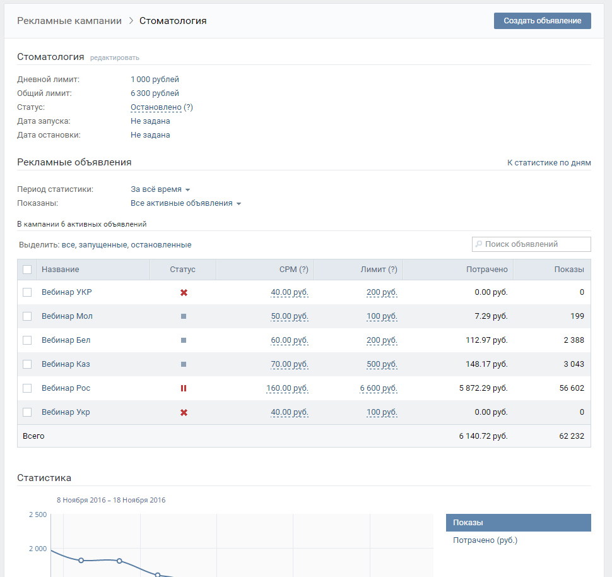Select Показы chart tab
Image resolution: width=612 pixels, height=577 pixels.
click(518, 523)
